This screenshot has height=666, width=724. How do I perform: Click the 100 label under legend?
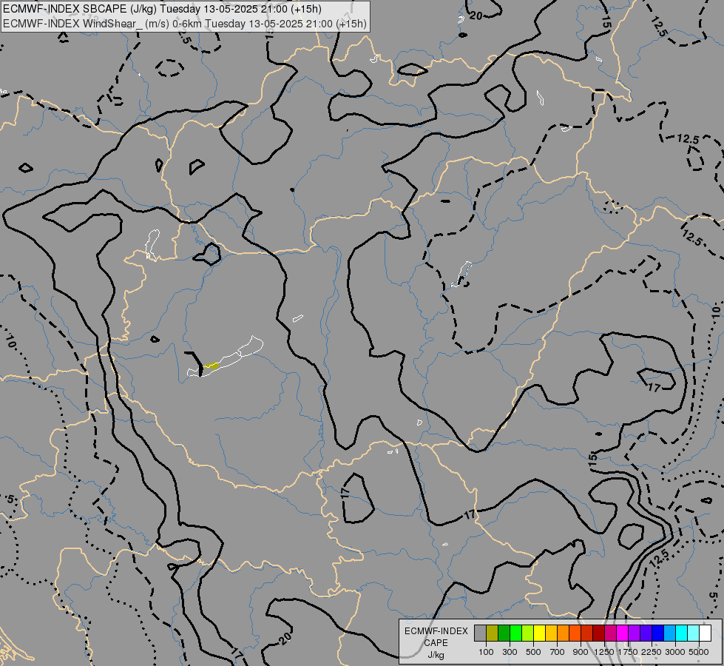click(x=486, y=652)
